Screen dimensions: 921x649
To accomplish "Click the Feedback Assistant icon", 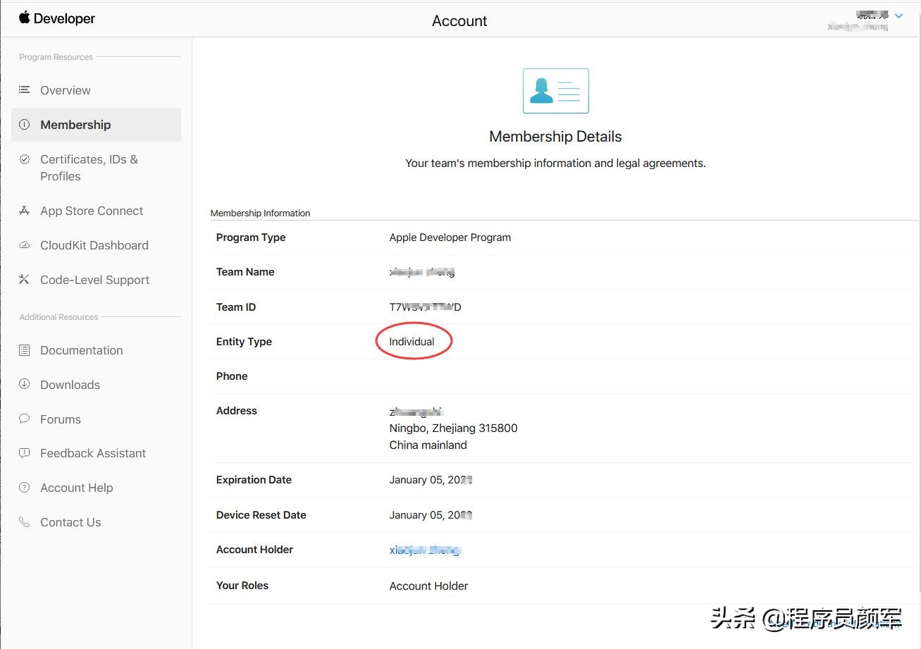I will 25,453.
